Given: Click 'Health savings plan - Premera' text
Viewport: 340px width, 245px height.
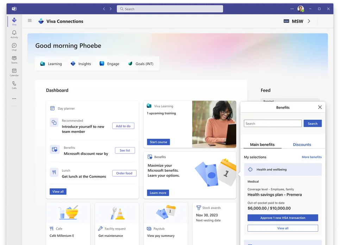Looking at the screenshot, I should pyautogui.click(x=275, y=195).
